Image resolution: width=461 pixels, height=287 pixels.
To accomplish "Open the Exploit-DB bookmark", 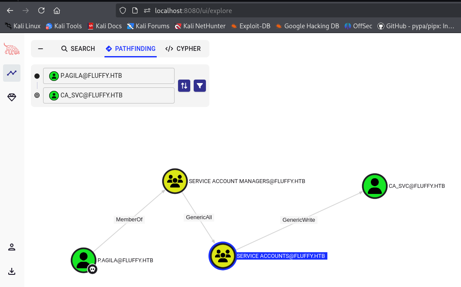I will (251, 26).
